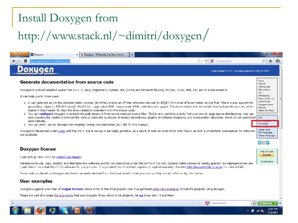The height and width of the screenshot is (223, 298).
Task: Click the Doxygen logo banner
Action: pos(36,70)
